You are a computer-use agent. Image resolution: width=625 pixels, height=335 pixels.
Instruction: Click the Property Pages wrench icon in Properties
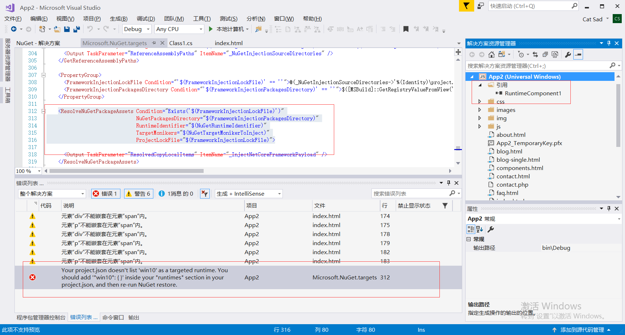(490, 229)
